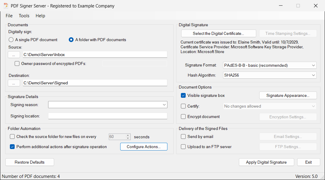This screenshot has height=180, width=325.
Task: Open the Tools menu
Action: tap(24, 16)
